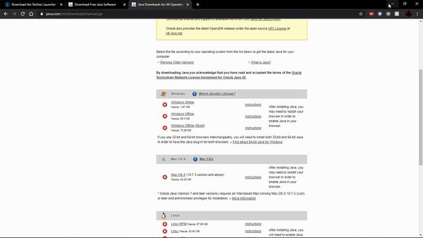Click the red download icon for Windows Offline (64-bit)
The image size is (423, 238).
pos(165,128)
